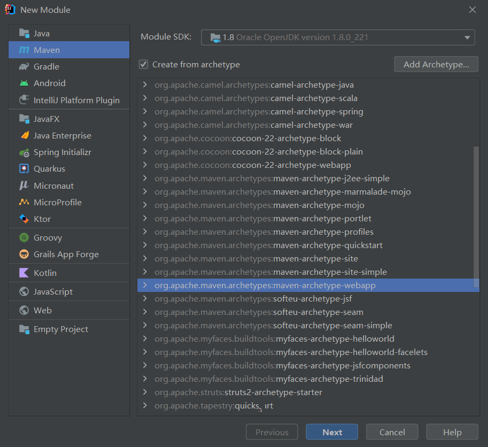Viewport: 488px width, 447px height.
Task: Select maven-archetype-site row
Action: tap(308, 259)
